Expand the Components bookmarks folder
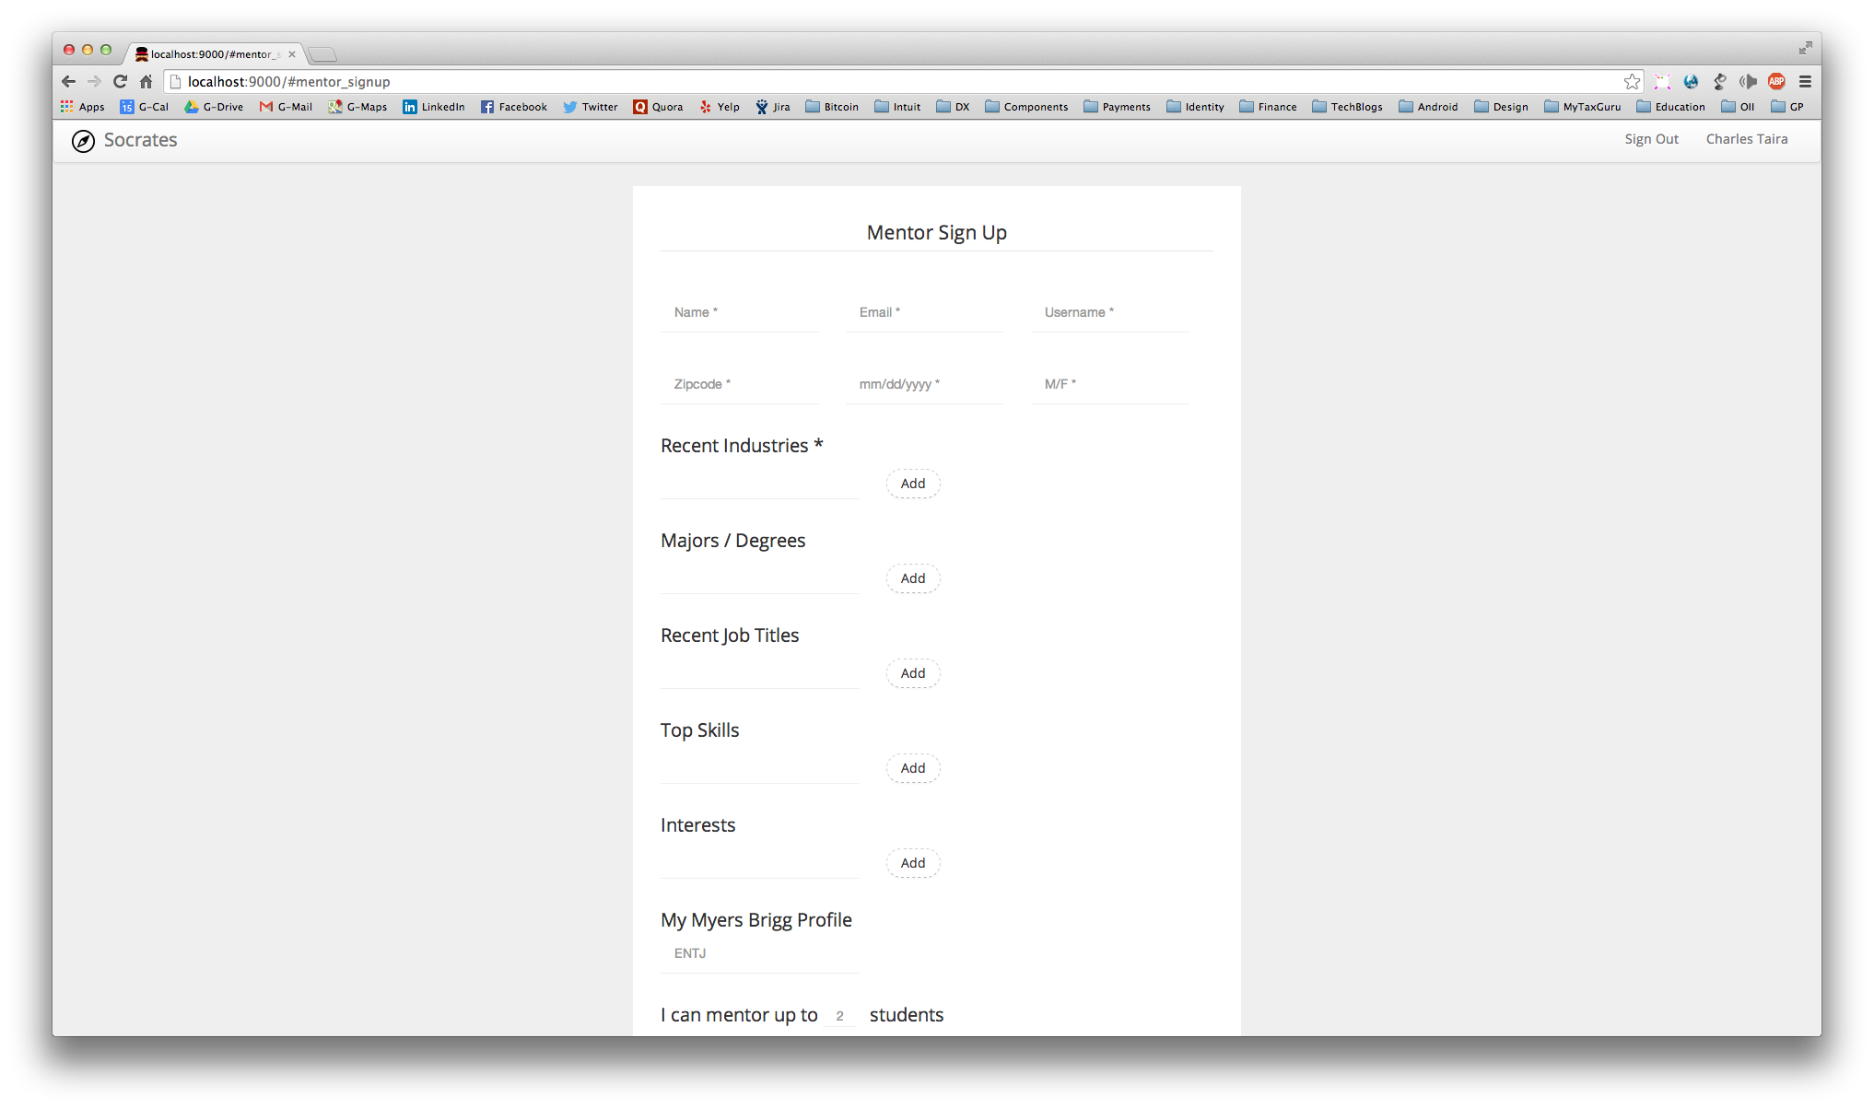The image size is (1874, 1109). coord(1026,107)
